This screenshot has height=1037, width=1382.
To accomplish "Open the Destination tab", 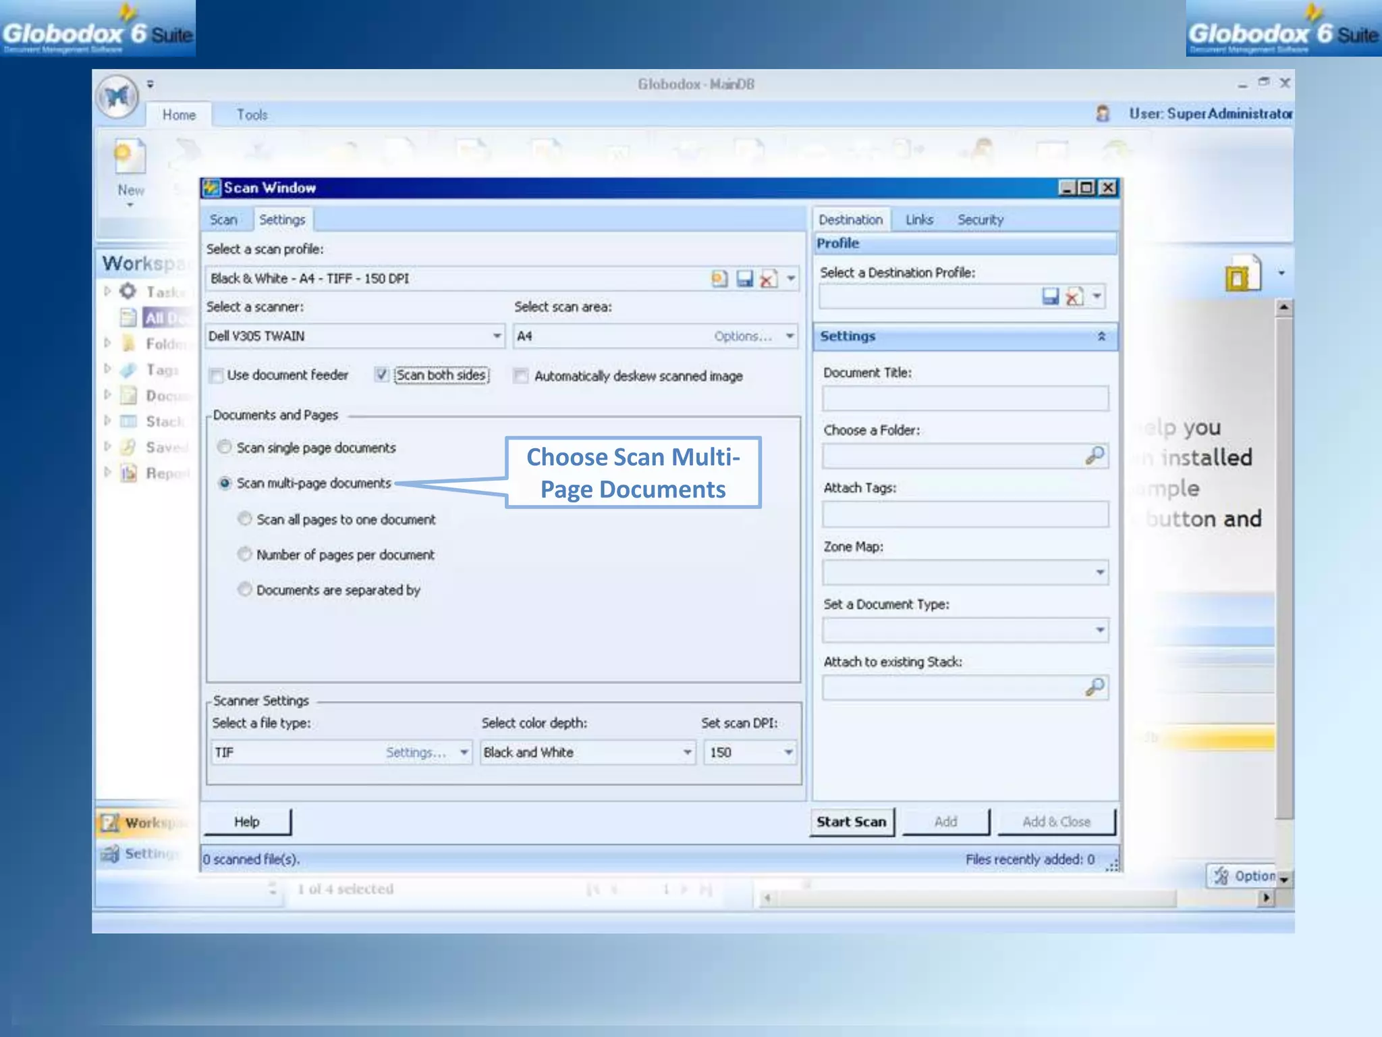I will (850, 219).
